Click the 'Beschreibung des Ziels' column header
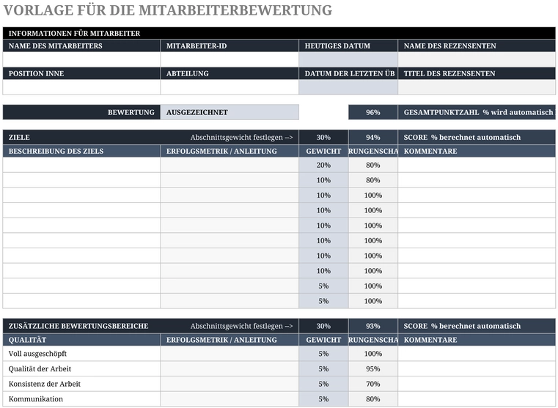 click(x=81, y=151)
